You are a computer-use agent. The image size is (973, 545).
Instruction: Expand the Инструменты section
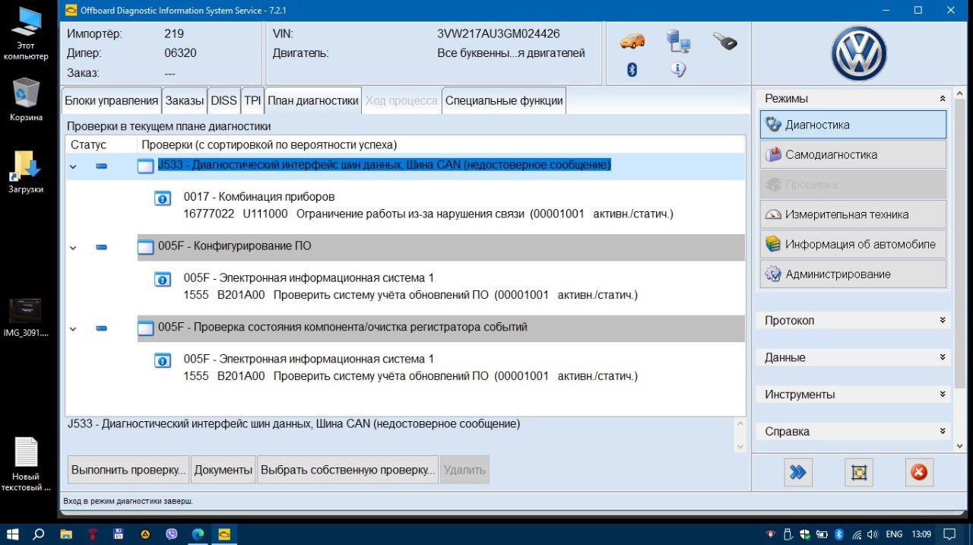(x=943, y=394)
